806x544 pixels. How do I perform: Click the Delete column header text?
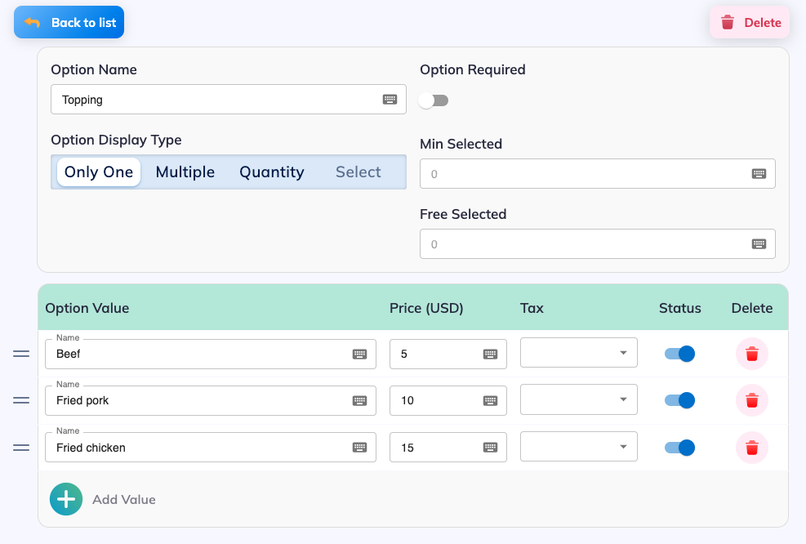click(x=751, y=308)
